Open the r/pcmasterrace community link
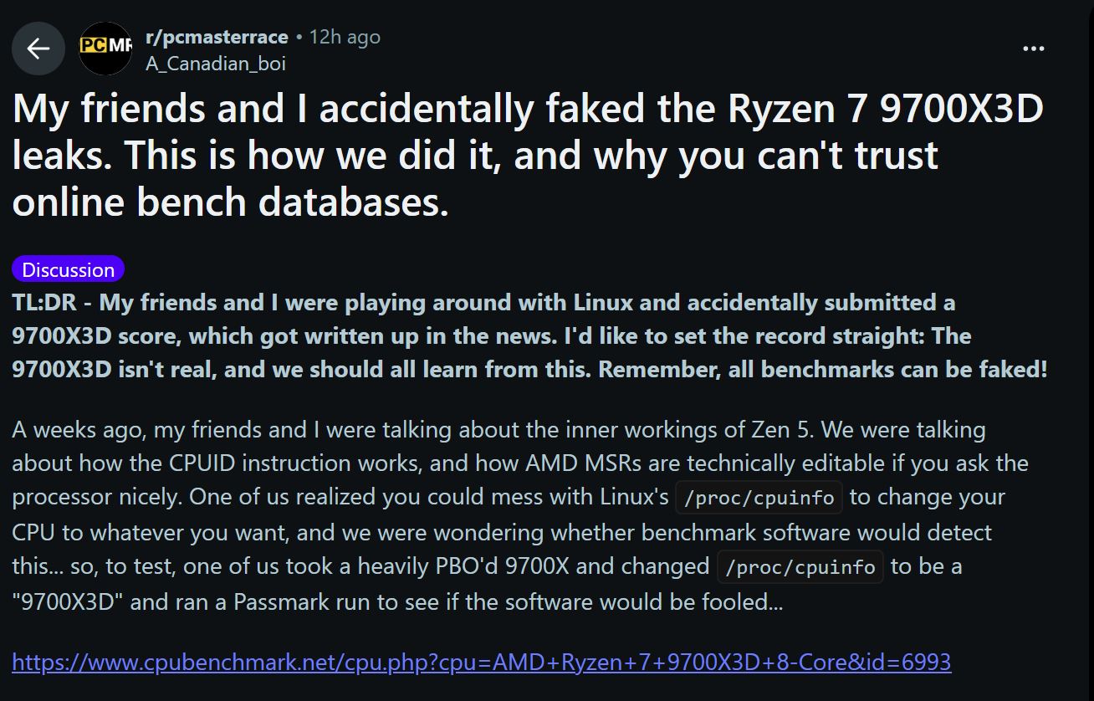 [218, 36]
